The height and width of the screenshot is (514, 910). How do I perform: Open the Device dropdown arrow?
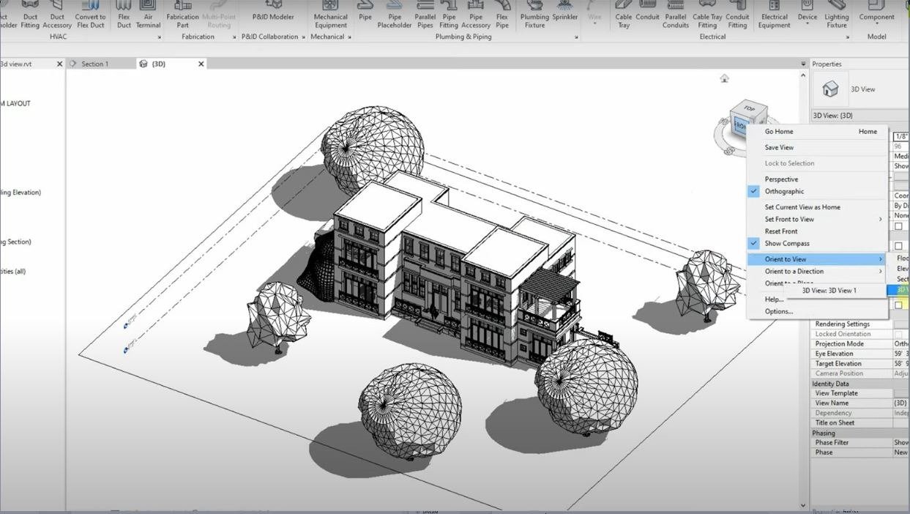(x=808, y=24)
